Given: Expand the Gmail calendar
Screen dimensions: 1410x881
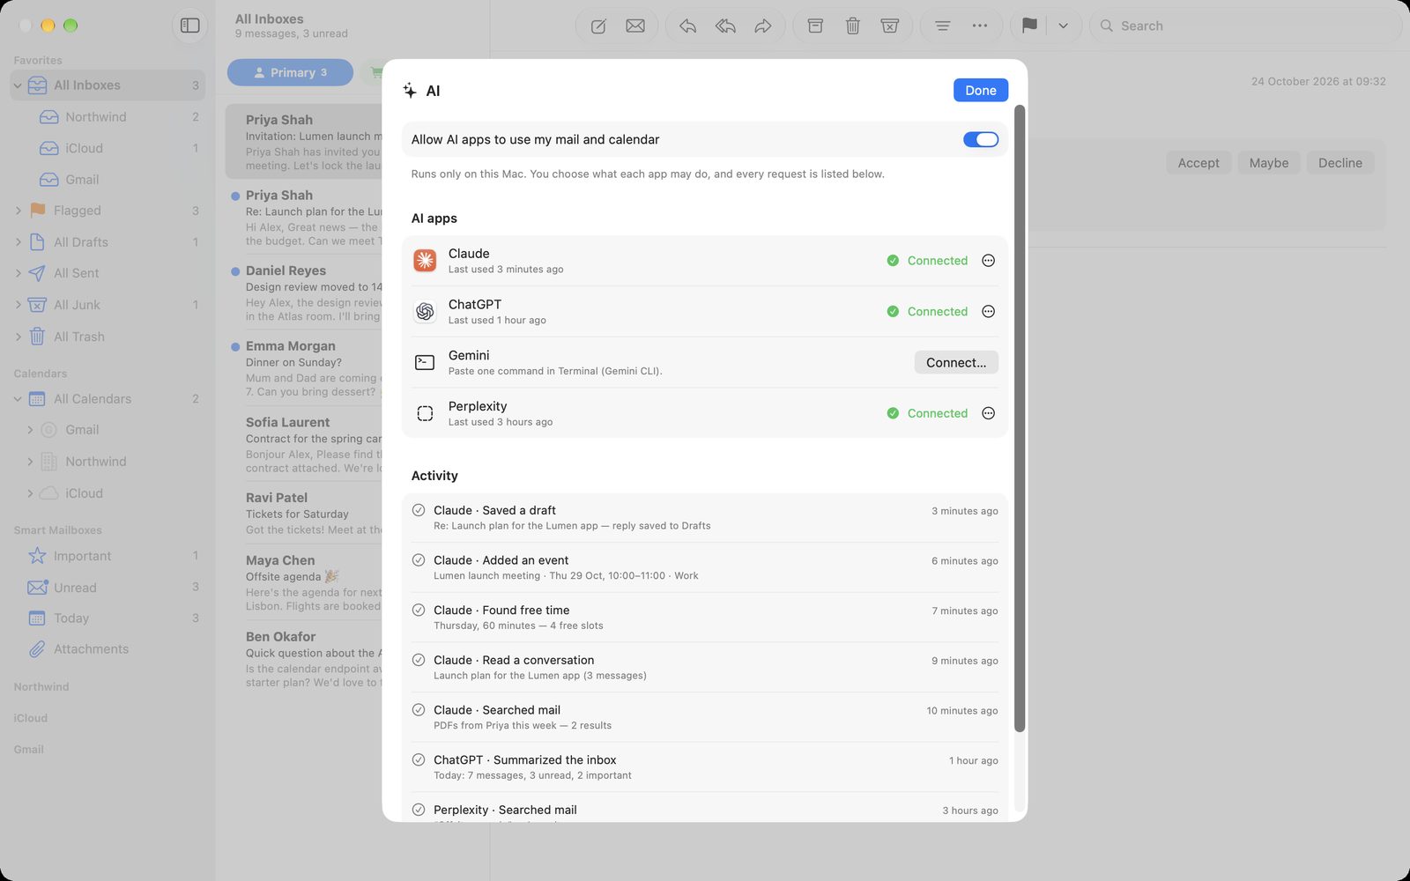Looking at the screenshot, I should tap(30, 430).
